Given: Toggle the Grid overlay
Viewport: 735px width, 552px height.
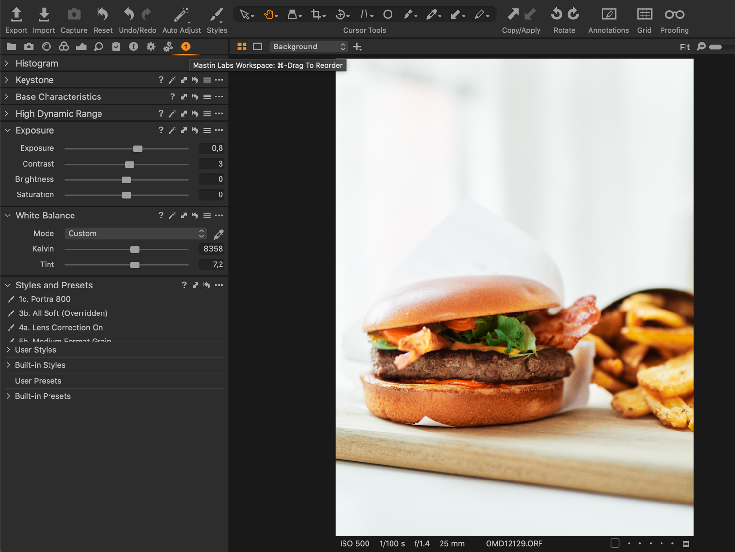Looking at the screenshot, I should (x=644, y=15).
